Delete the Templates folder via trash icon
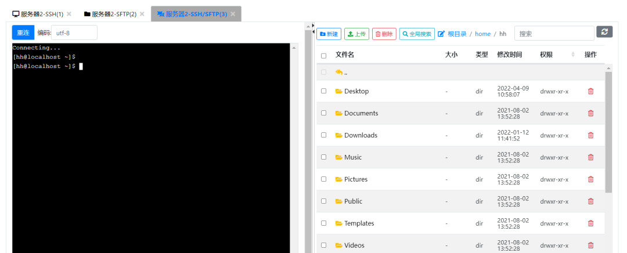 pos(590,223)
